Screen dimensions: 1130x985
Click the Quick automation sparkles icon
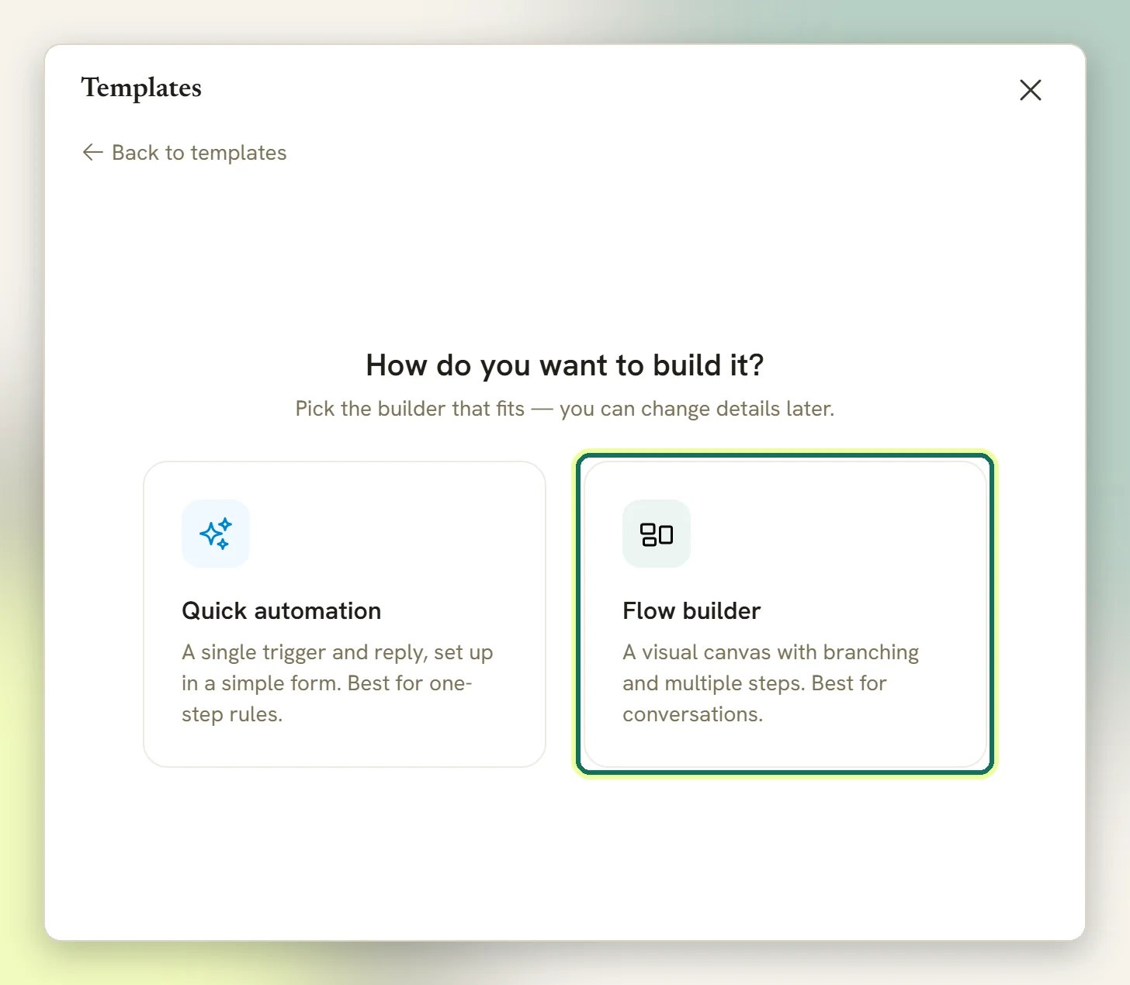tap(216, 534)
